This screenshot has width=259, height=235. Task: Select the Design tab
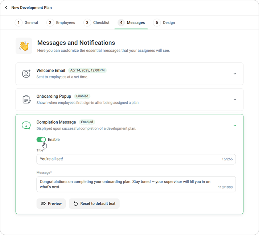pos(164,22)
